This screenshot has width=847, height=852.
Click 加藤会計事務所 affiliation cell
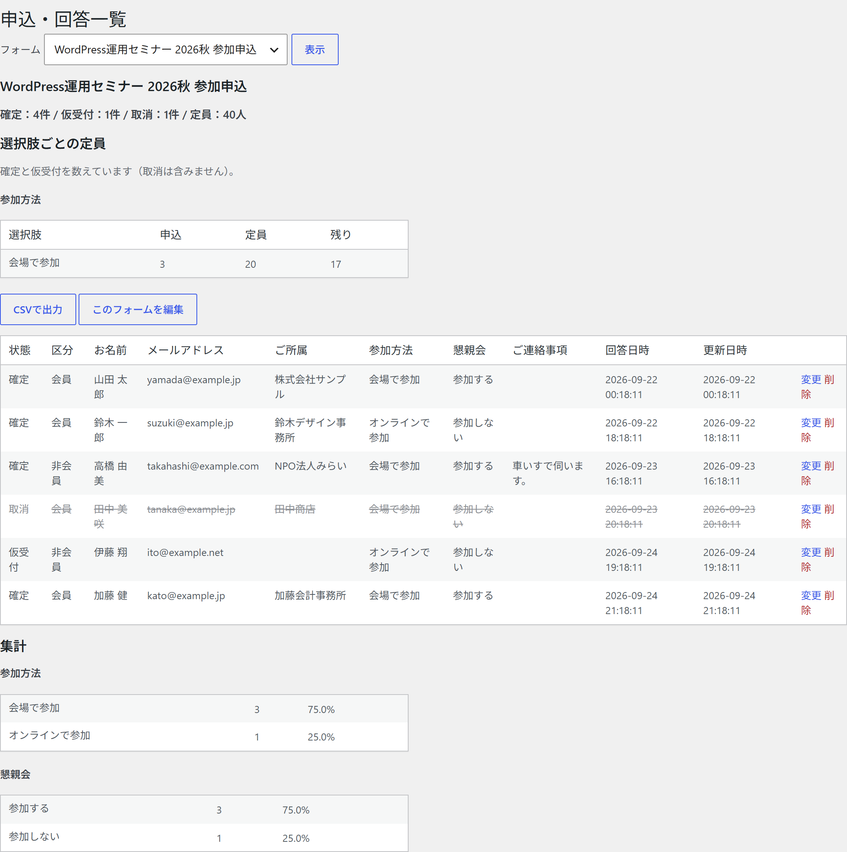310,596
